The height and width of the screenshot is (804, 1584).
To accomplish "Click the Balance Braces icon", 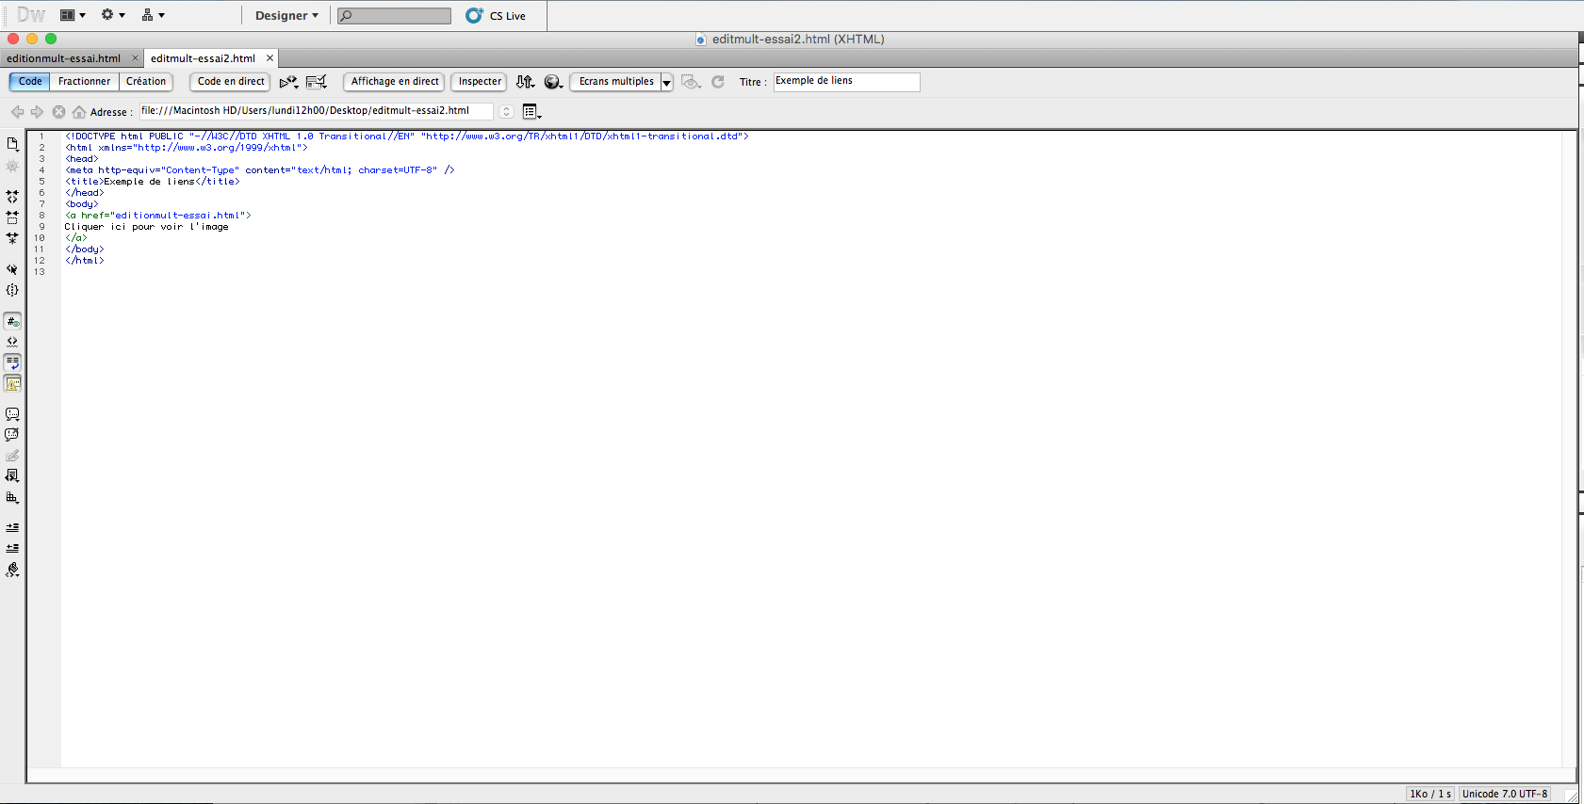I will point(12,291).
